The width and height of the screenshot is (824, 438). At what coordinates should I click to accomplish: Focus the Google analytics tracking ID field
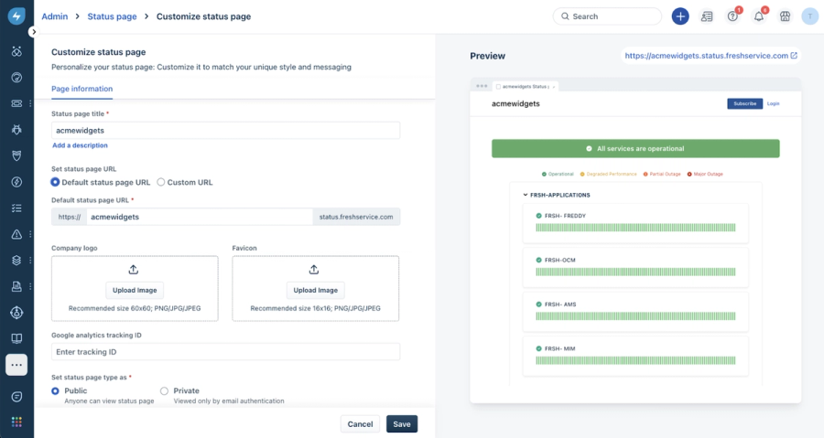225,351
